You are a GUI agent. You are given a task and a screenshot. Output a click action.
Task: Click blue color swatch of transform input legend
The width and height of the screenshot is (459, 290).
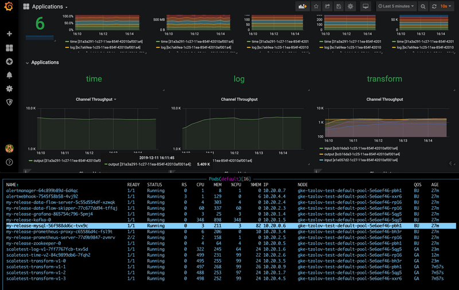pyautogui.click(x=321, y=160)
